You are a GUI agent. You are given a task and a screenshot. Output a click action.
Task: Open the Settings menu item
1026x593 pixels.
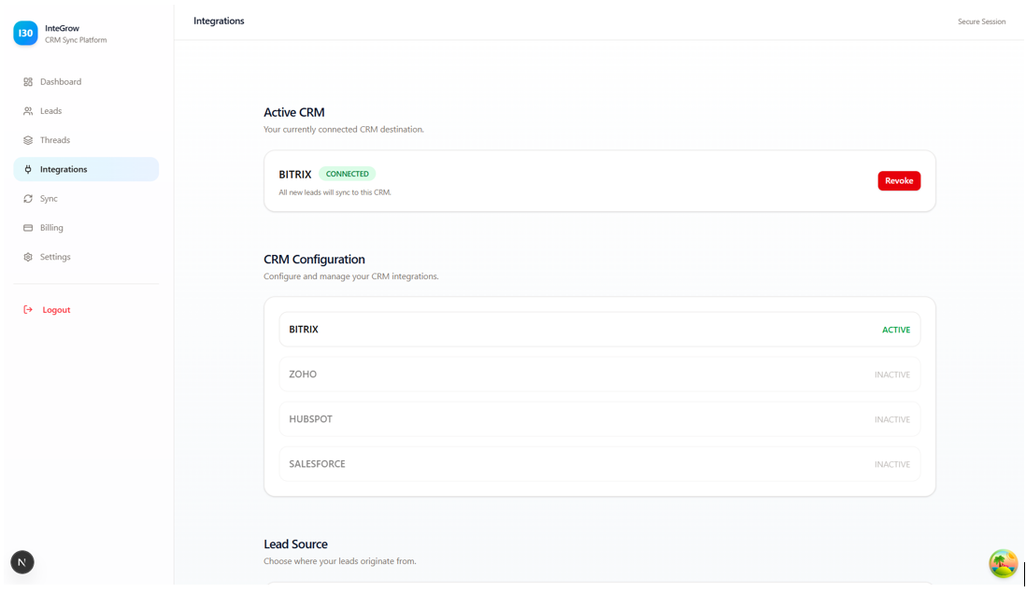86,257
